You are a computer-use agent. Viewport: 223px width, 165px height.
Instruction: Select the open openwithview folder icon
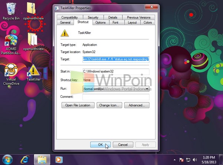(x=33, y=42)
